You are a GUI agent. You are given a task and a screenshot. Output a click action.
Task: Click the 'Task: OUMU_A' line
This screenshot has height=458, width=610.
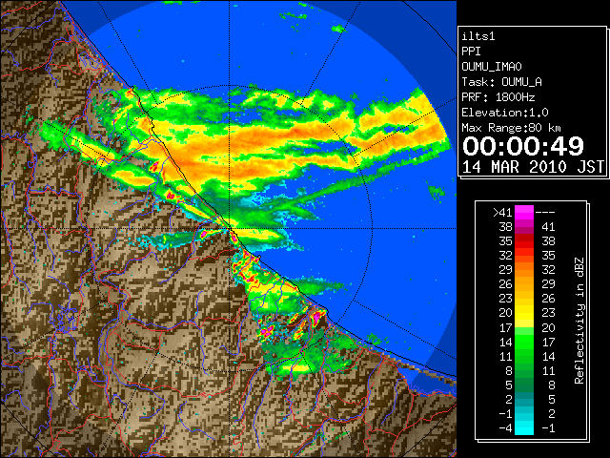click(x=501, y=82)
